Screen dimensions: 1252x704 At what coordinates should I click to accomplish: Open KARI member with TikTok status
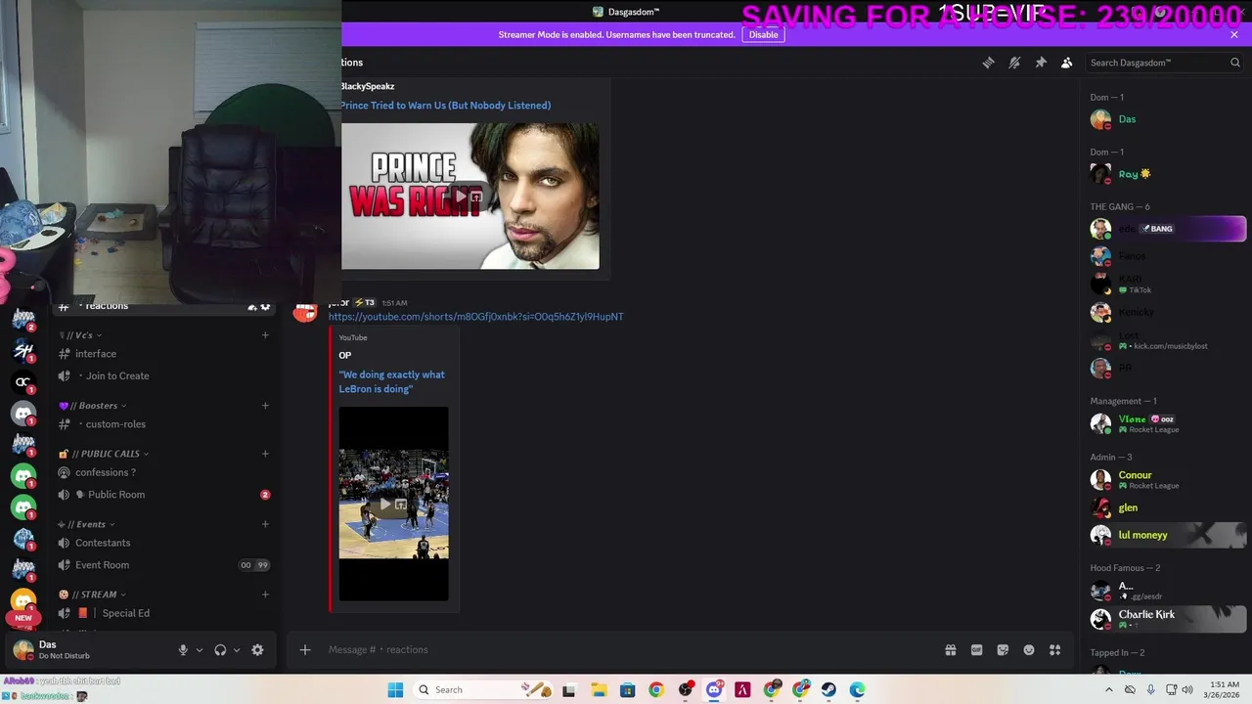(1168, 285)
